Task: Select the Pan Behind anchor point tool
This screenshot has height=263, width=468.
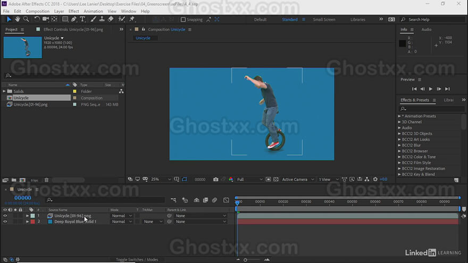Action: (x=54, y=19)
